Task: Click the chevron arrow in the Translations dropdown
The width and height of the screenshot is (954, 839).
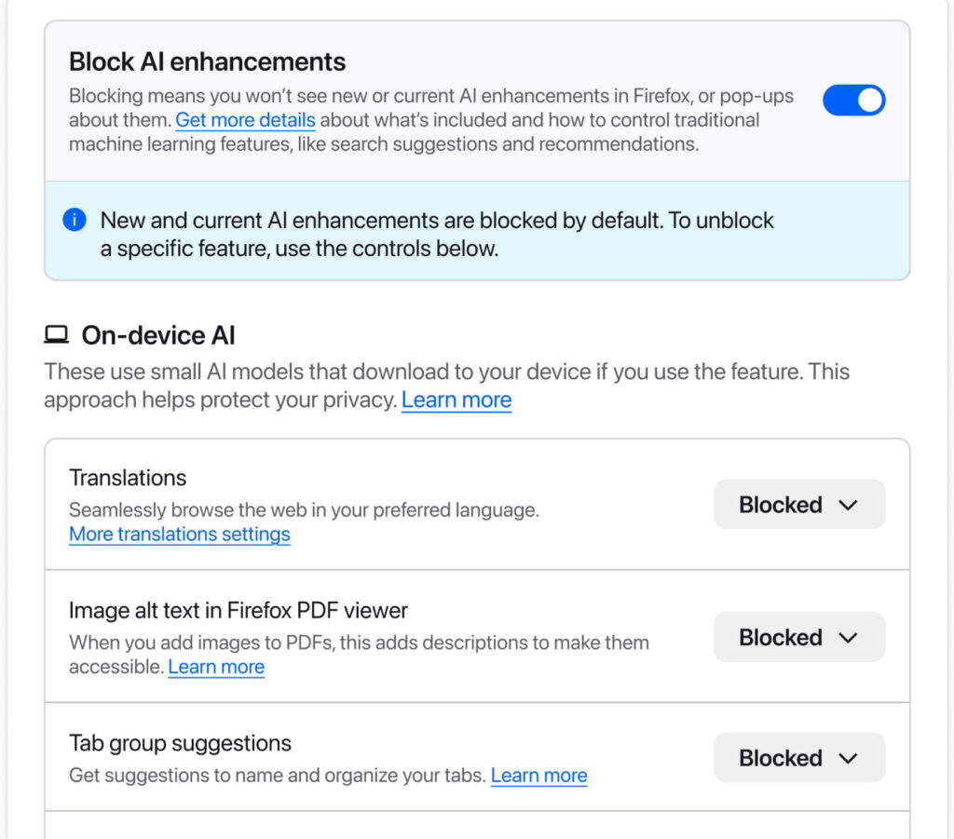Action: [847, 505]
